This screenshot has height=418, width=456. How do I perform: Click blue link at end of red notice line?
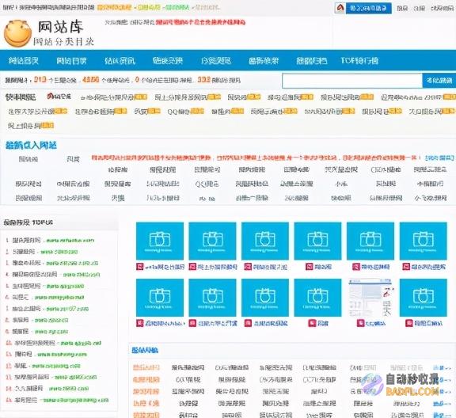click(439, 158)
